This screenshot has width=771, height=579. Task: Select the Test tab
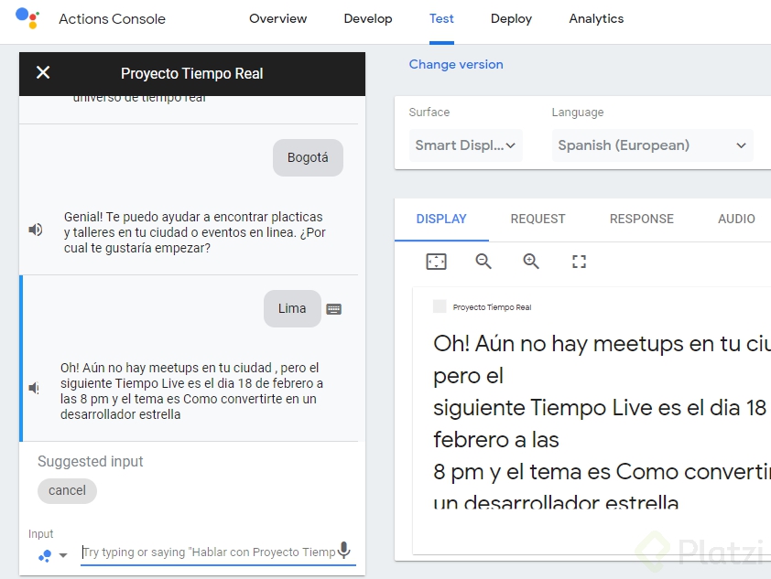click(x=441, y=18)
